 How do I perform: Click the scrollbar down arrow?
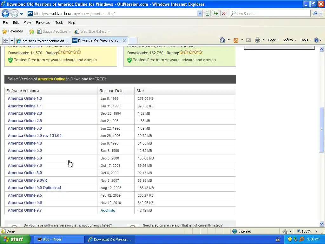point(322,224)
